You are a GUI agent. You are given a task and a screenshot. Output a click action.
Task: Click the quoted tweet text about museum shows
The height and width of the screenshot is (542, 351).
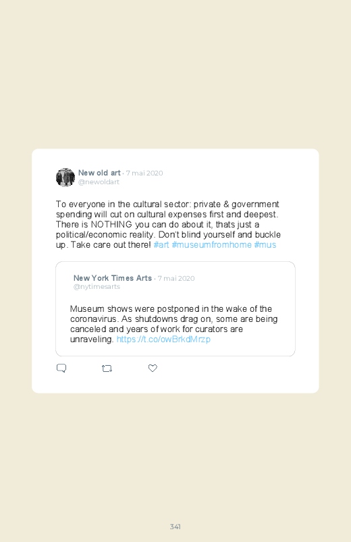174,324
